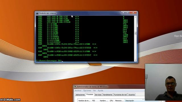Click the Task Manager title bar icon
The width and height of the screenshot is (182, 102).
(x=75, y=87)
